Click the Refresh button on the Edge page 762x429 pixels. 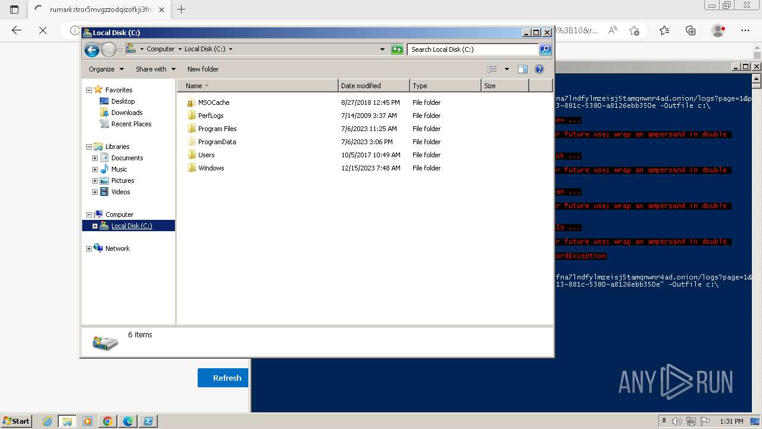click(223, 378)
